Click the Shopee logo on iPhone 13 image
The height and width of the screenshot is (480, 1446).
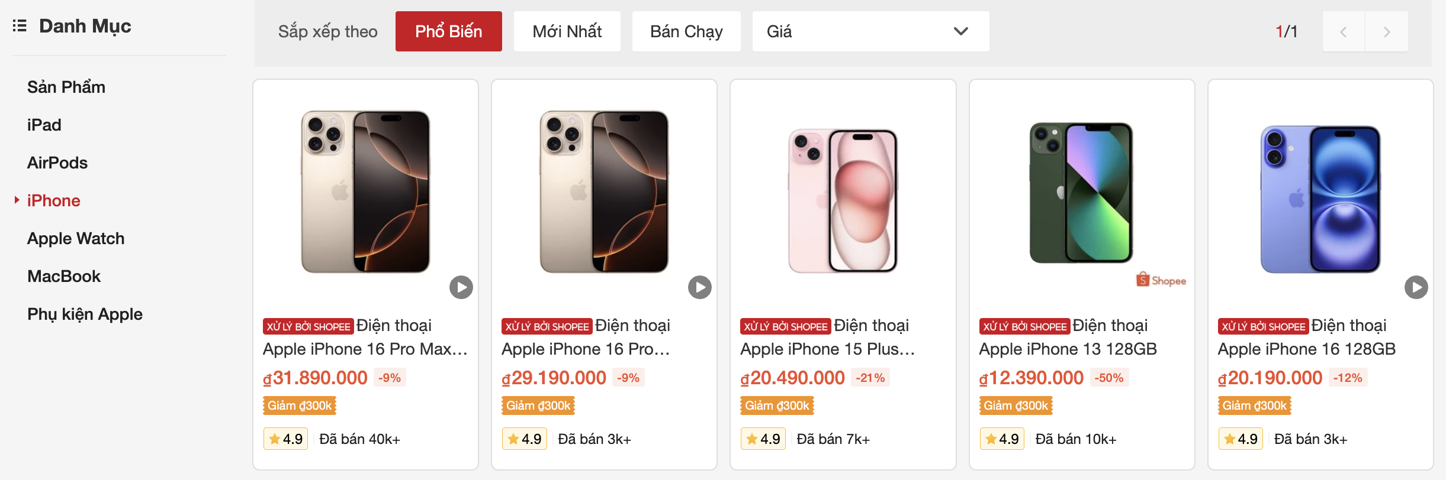1159,280
